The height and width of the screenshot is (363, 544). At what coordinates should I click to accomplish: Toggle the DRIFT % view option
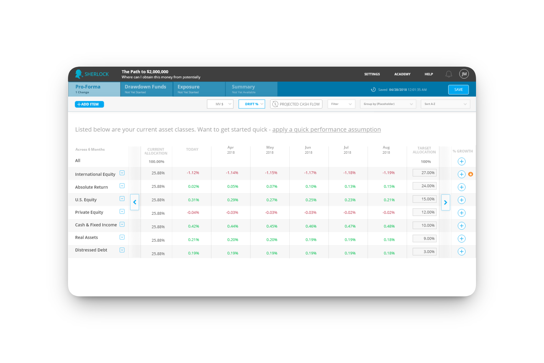(x=252, y=104)
